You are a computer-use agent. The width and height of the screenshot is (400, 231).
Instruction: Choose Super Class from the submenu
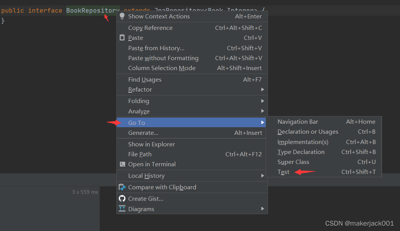click(293, 162)
